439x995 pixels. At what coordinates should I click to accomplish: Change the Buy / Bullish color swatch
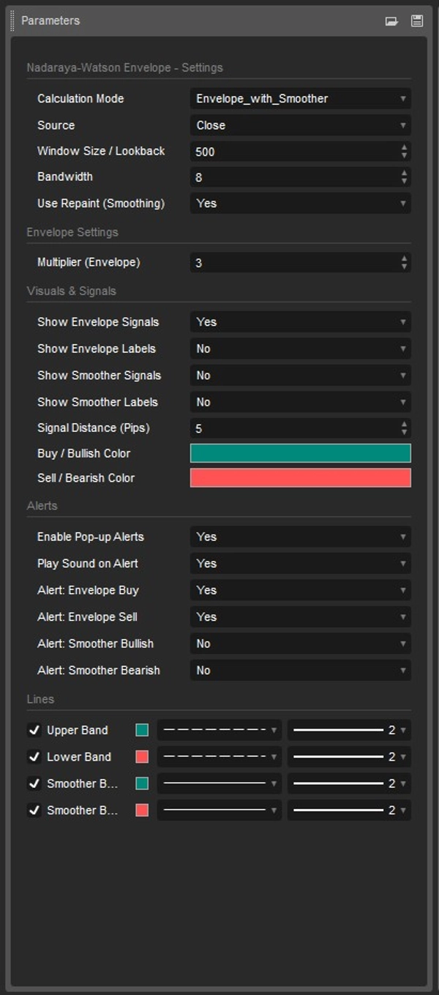300,453
